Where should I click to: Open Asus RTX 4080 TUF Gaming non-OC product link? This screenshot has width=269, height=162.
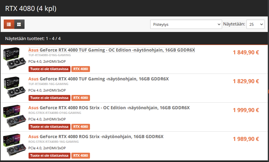(98, 79)
